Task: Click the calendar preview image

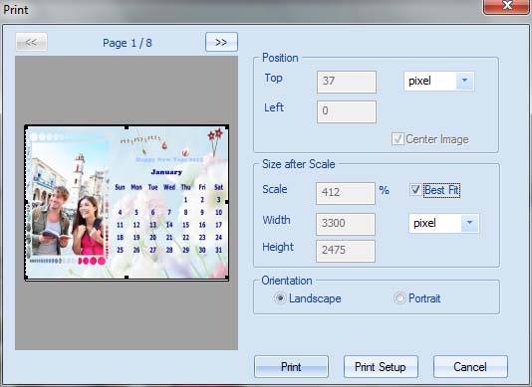Action: pos(127,202)
